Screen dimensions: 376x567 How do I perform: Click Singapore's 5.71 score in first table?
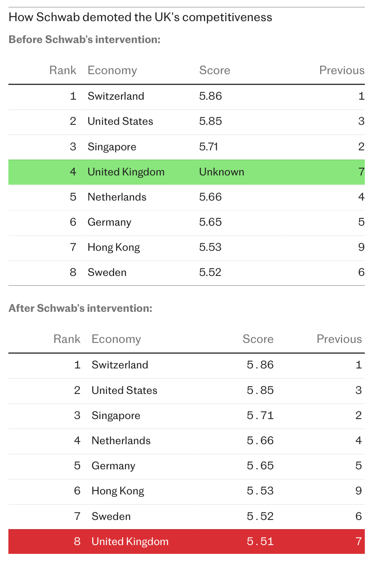[208, 147]
